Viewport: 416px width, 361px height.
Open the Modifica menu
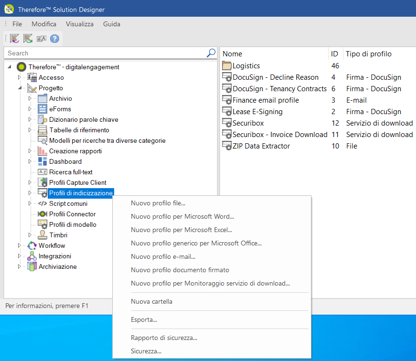44,24
